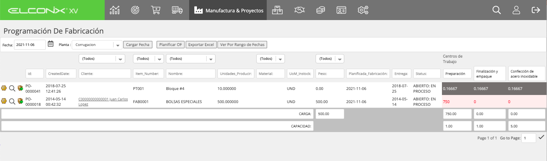Click the BOLSAS ESPECIALES name cell
This screenshot has height=161, width=547.
[184, 101]
